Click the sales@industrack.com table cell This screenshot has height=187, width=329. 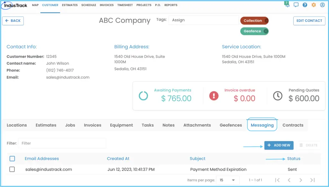point(49,169)
